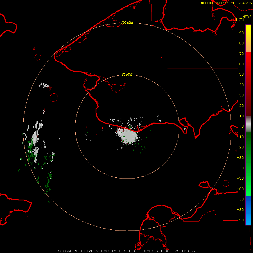The image size is (253, 253).
Task: Click the 40 value on velocity scale
Action: pos(241,85)
